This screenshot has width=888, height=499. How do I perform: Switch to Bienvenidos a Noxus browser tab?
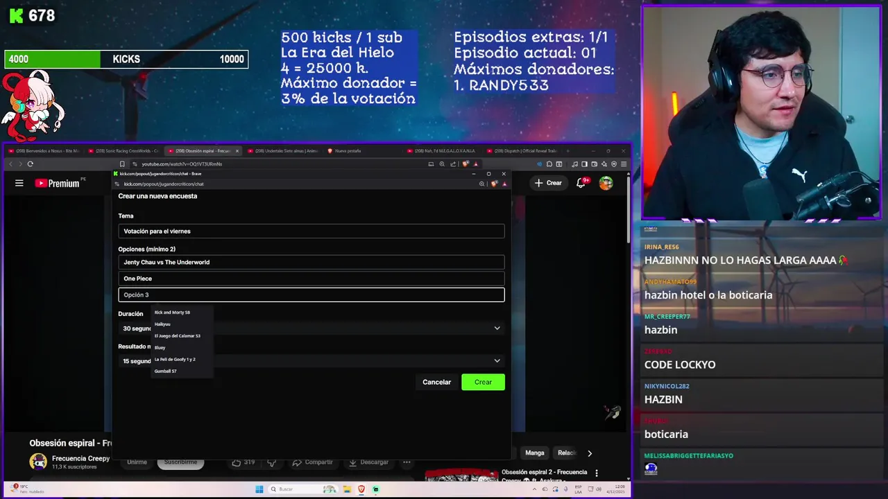tap(44, 150)
